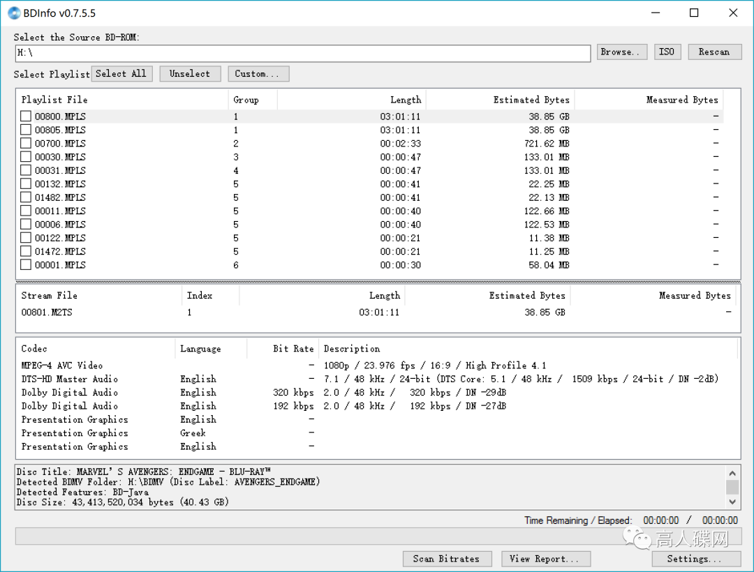This screenshot has width=754, height=572.
Task: Minimize the BDInfo window
Action: pyautogui.click(x=656, y=13)
